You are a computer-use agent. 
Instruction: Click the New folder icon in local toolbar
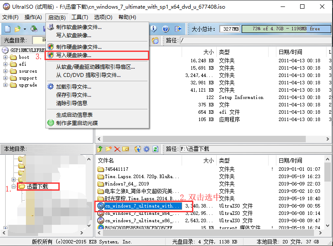109,149
